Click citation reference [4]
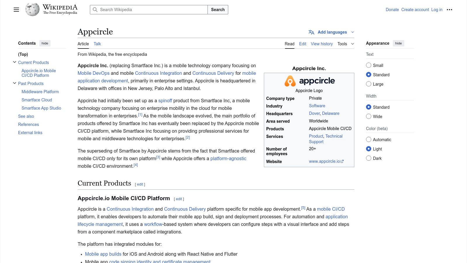Screen dimensions: 467x263 (136, 165)
